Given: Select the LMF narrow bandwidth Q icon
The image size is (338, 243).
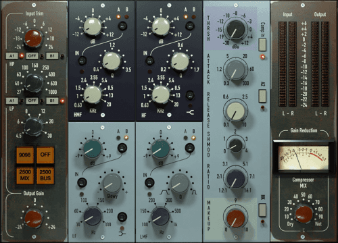Looking at the screenshot, I should (194, 192).
